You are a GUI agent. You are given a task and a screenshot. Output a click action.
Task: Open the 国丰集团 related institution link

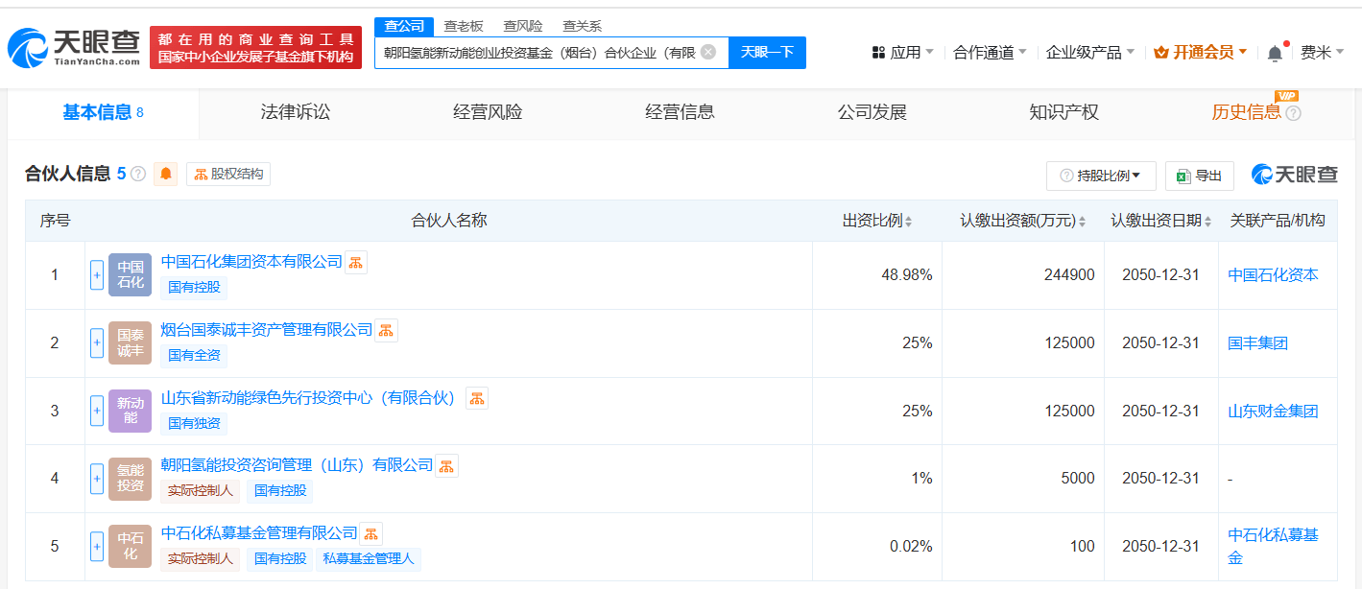click(1257, 342)
